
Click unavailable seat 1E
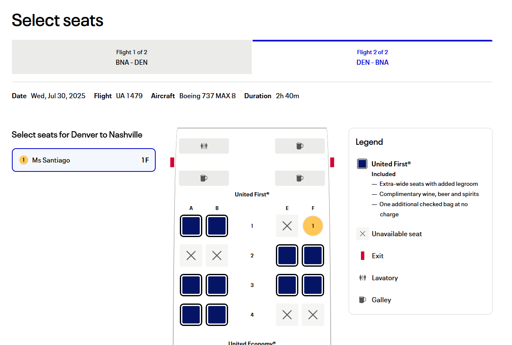click(287, 226)
